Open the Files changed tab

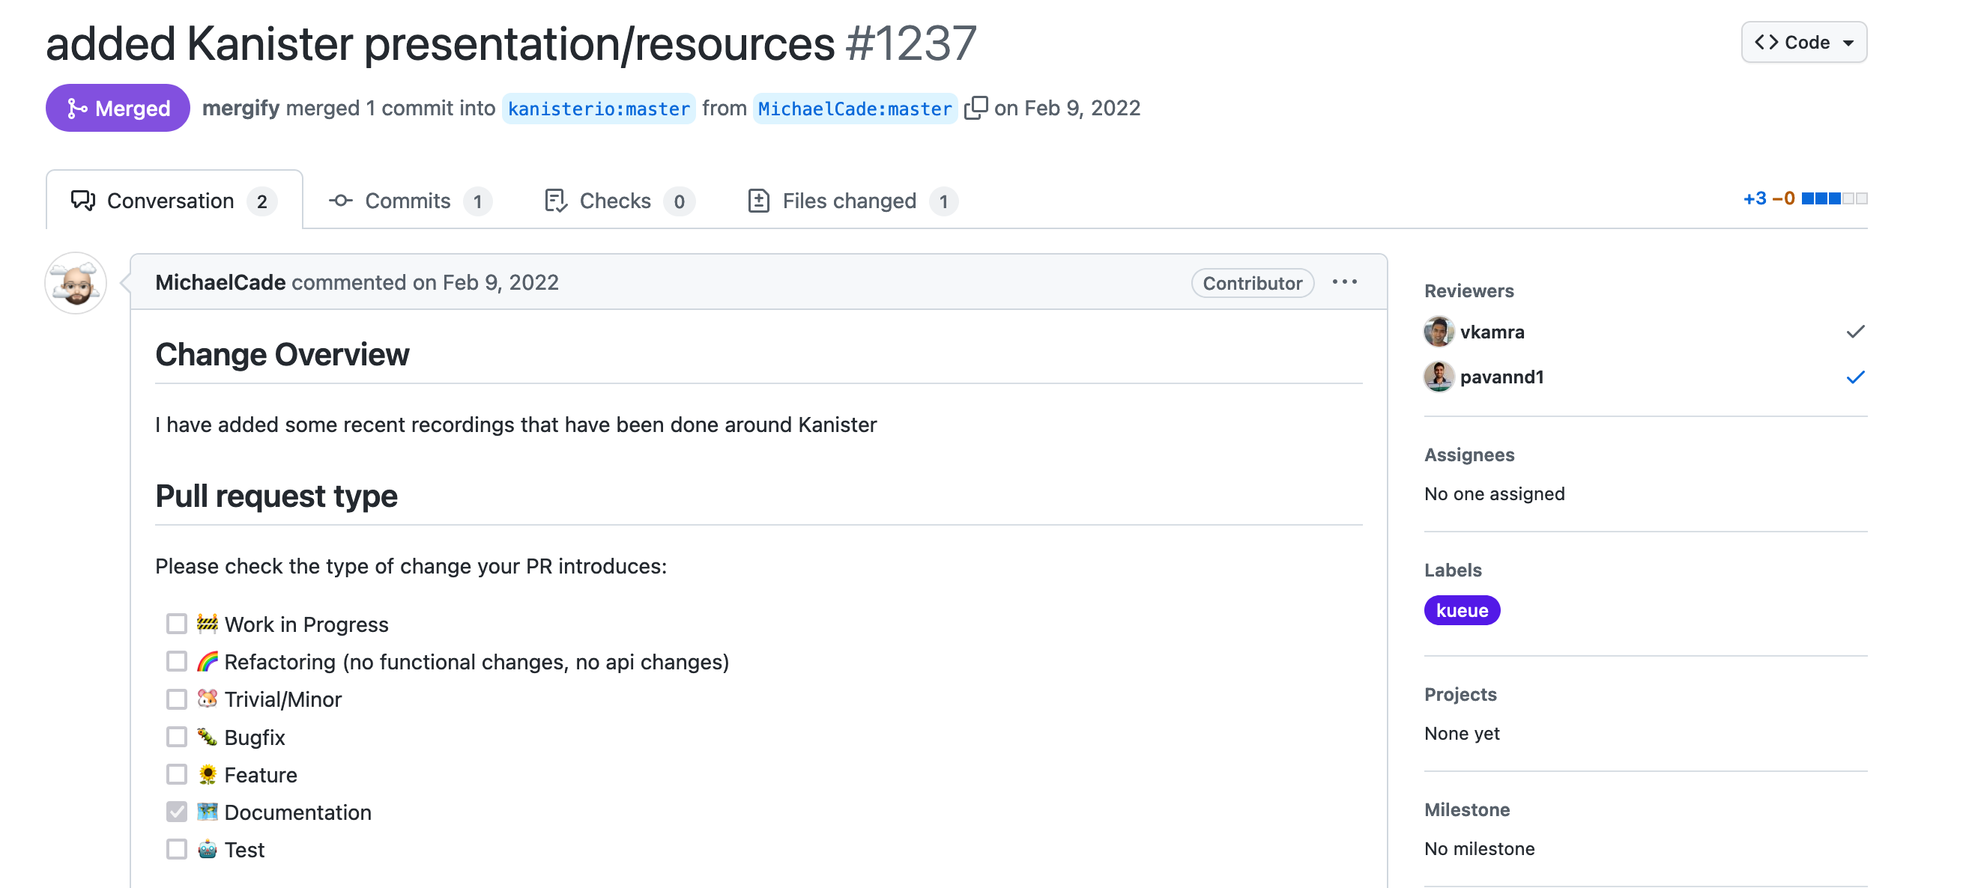[852, 201]
